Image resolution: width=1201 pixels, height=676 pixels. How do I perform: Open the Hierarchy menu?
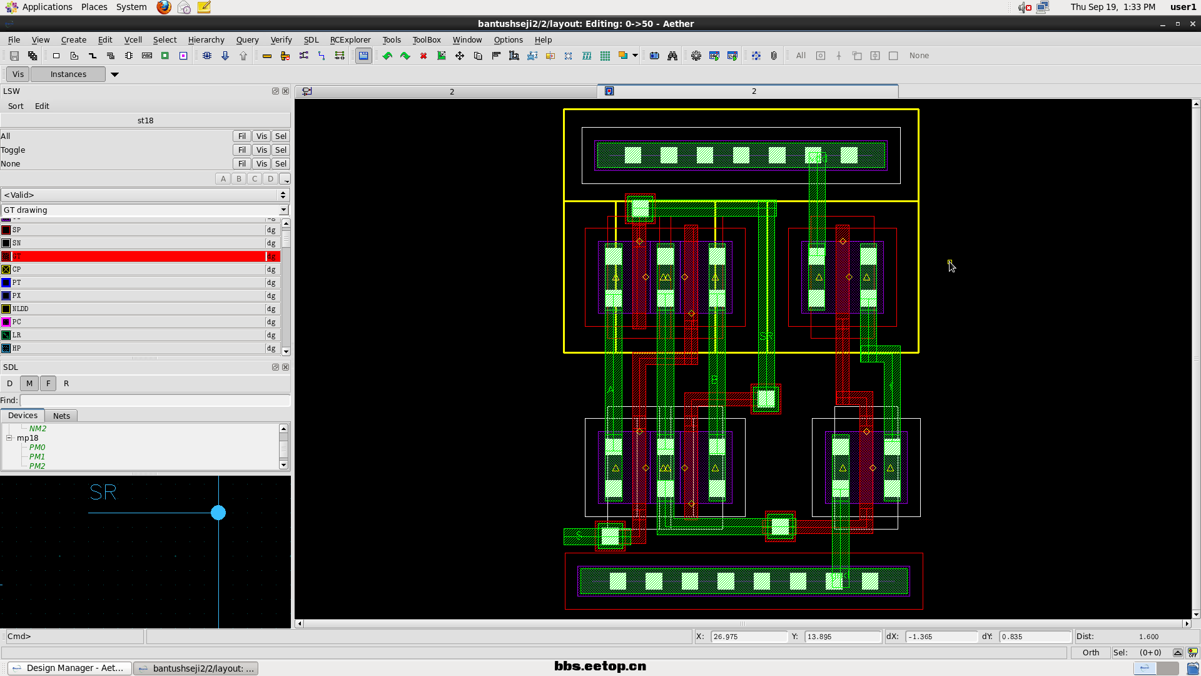tap(206, 40)
